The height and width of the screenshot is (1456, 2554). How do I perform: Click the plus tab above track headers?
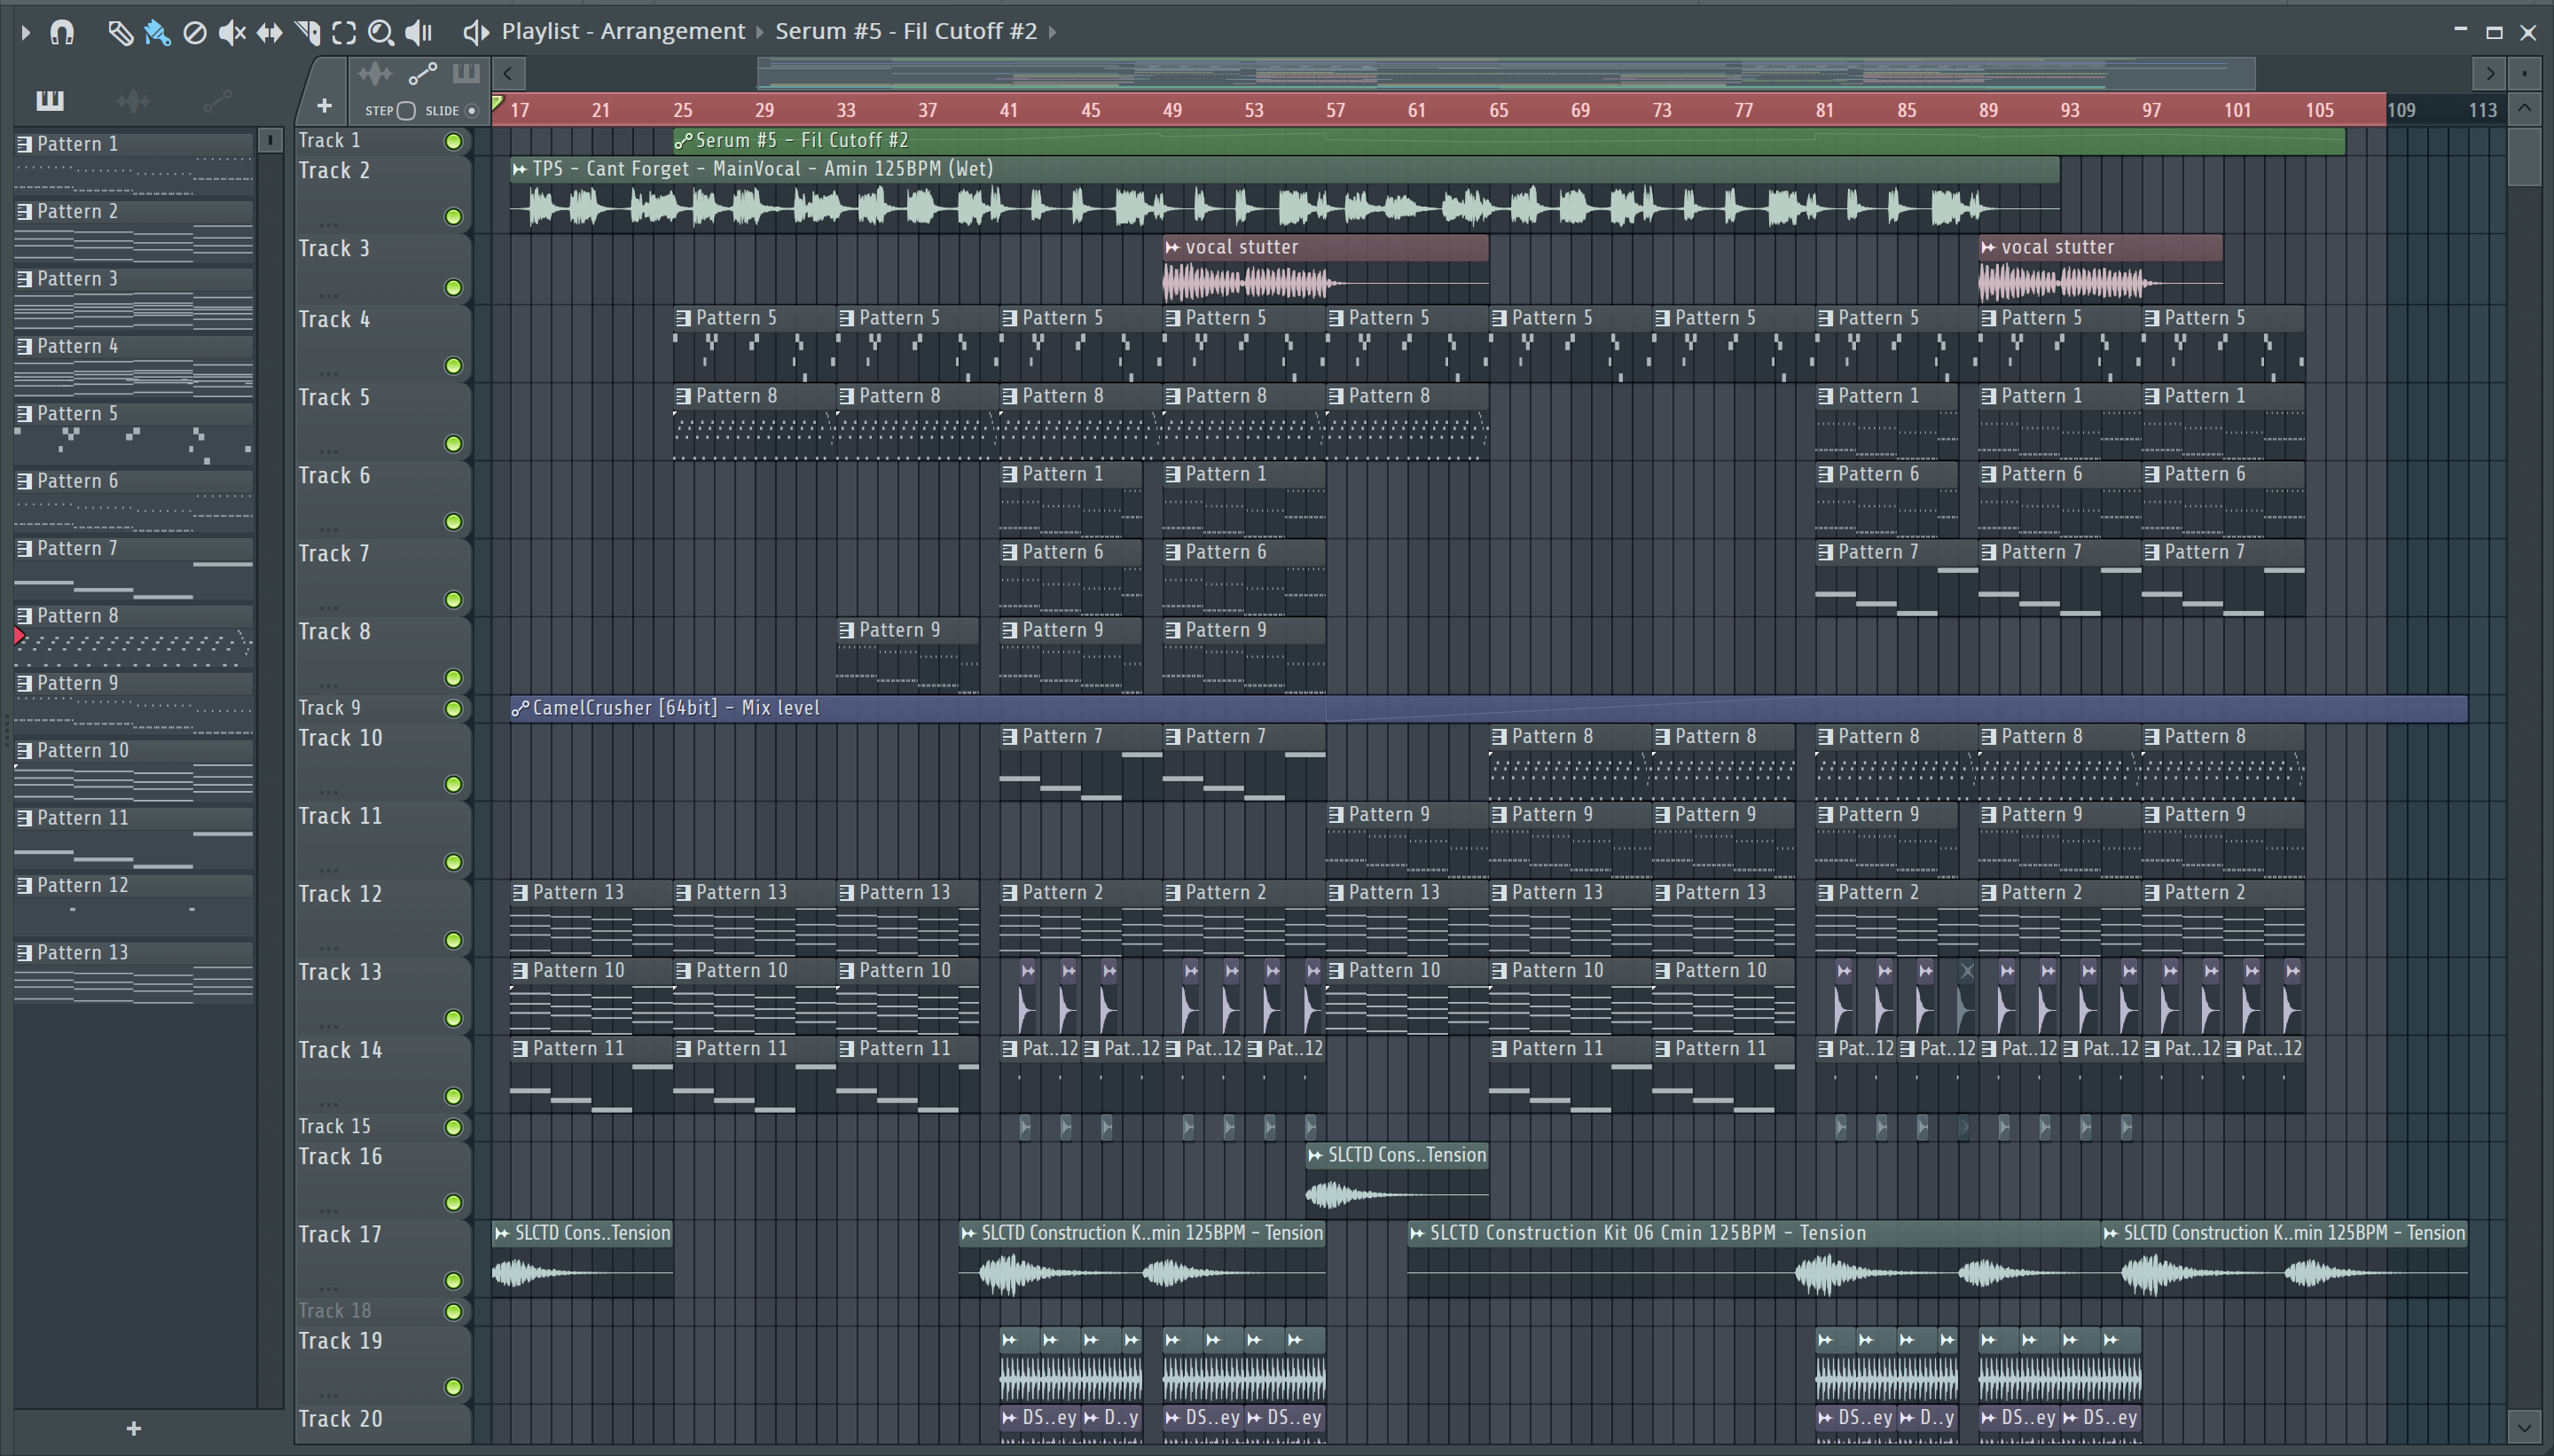(323, 105)
